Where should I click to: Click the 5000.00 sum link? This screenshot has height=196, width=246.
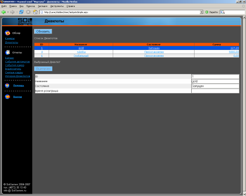(234, 52)
